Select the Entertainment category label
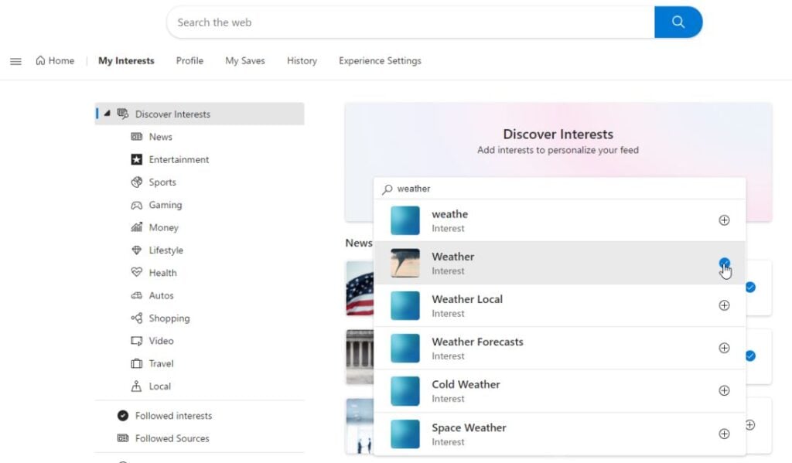 [x=179, y=159]
